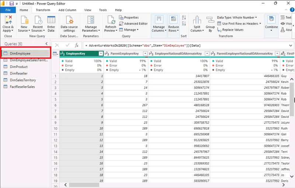This screenshot has width=295, height=188.
Task: Open EmployeeNationalIDAlternateKey filter dropdown
Action: click(x=207, y=53)
